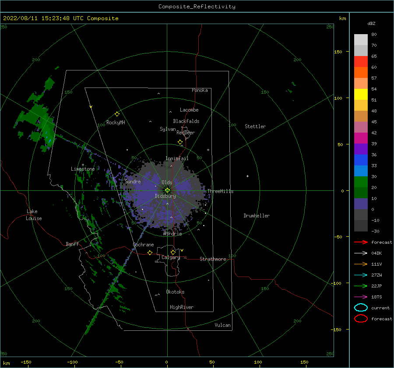Click the Lacombe town label

point(189,110)
